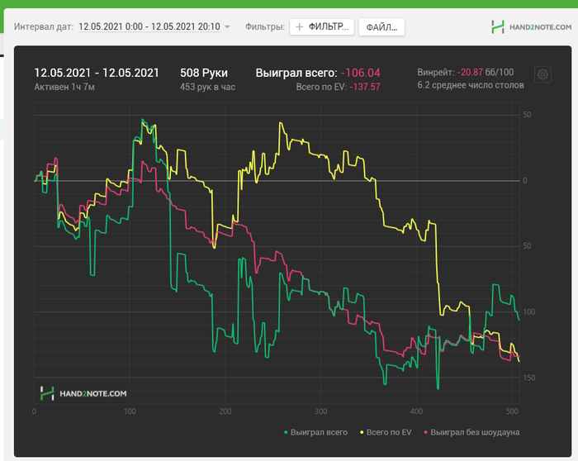Select the 508 Руки heading
The width and height of the screenshot is (578, 461).
click(204, 73)
